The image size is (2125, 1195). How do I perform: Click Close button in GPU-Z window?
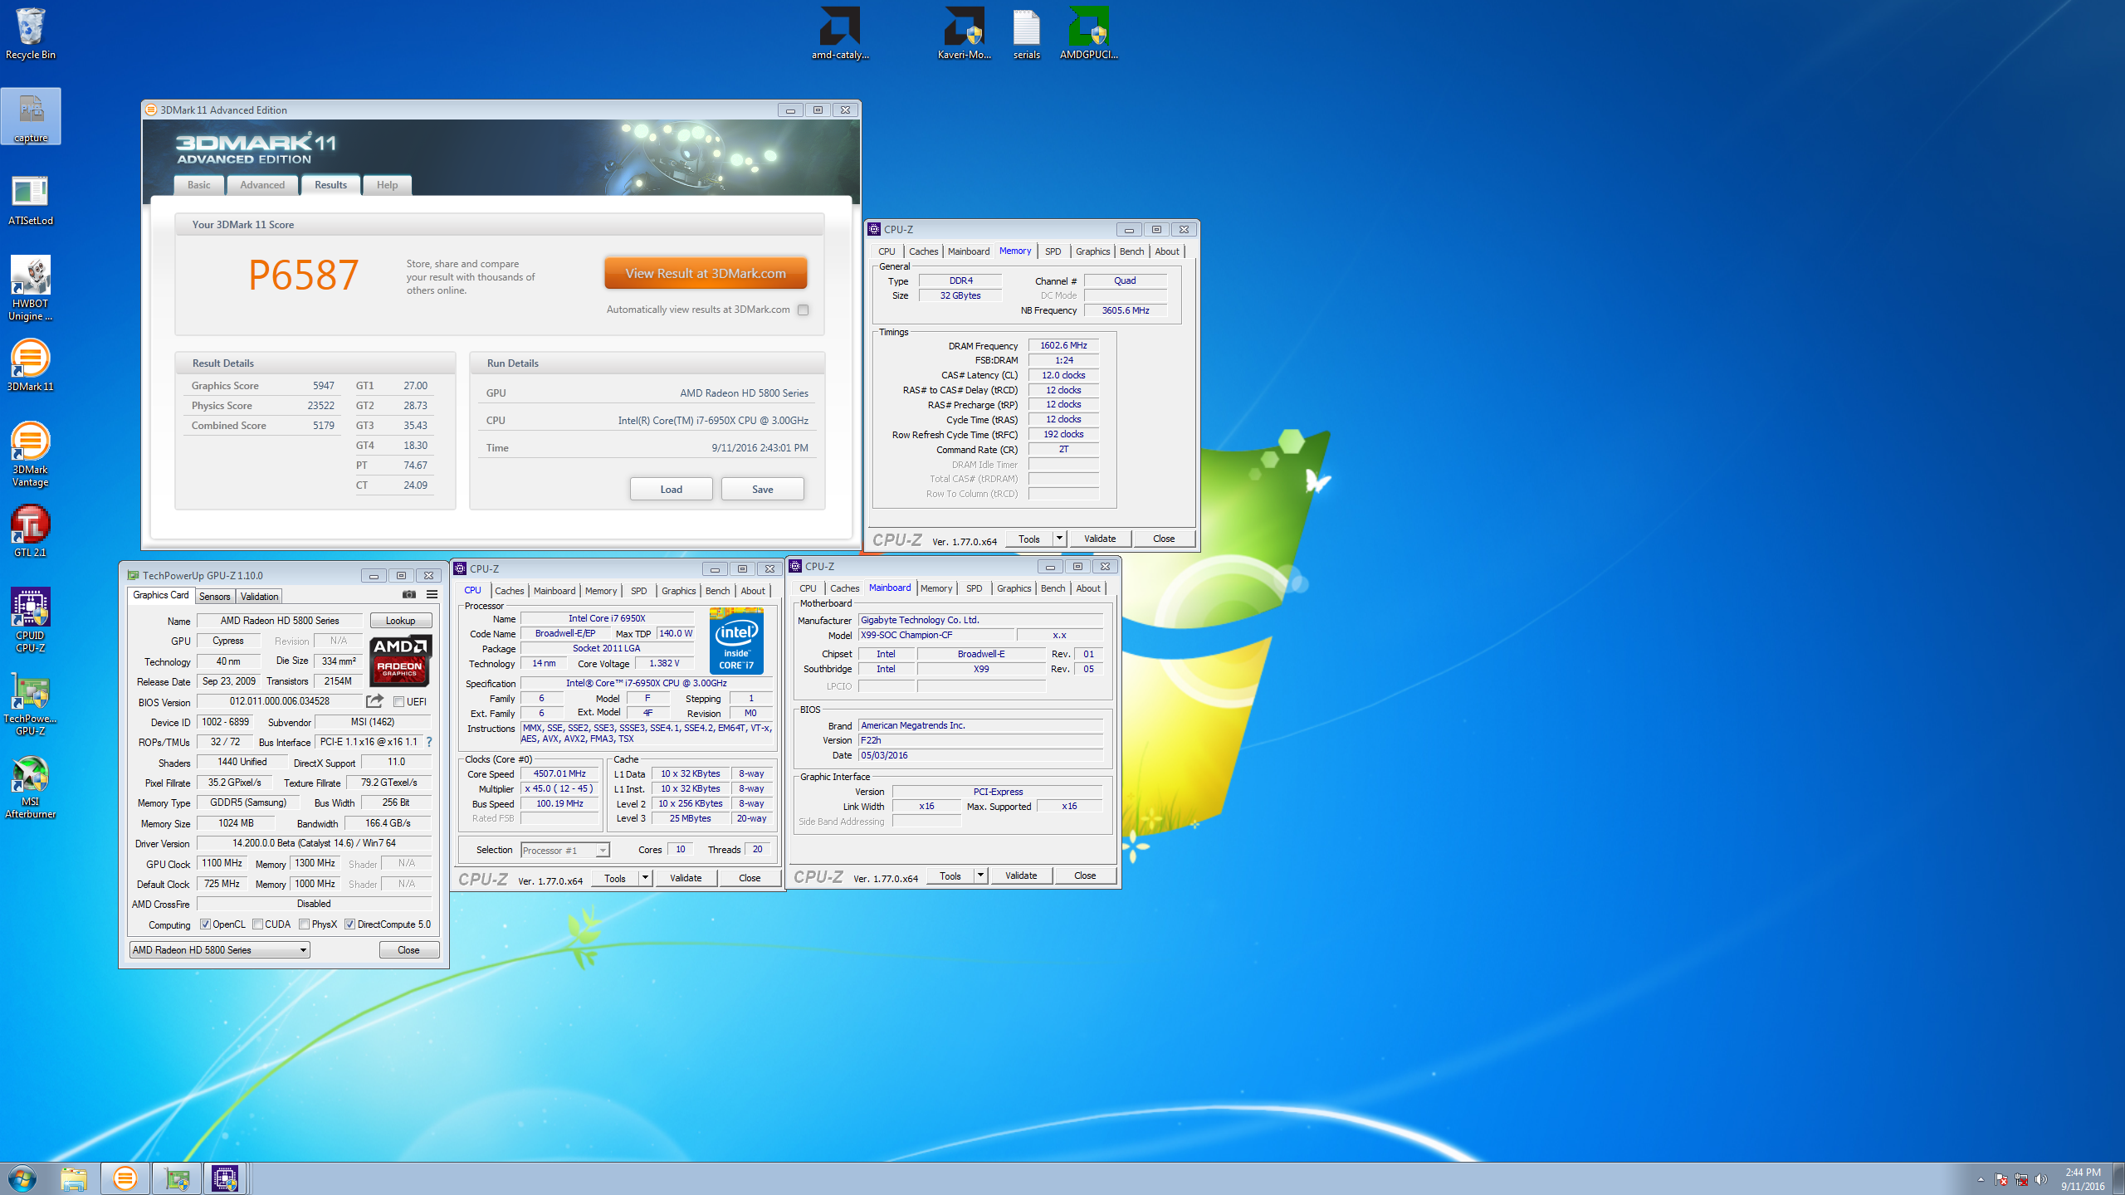click(408, 950)
